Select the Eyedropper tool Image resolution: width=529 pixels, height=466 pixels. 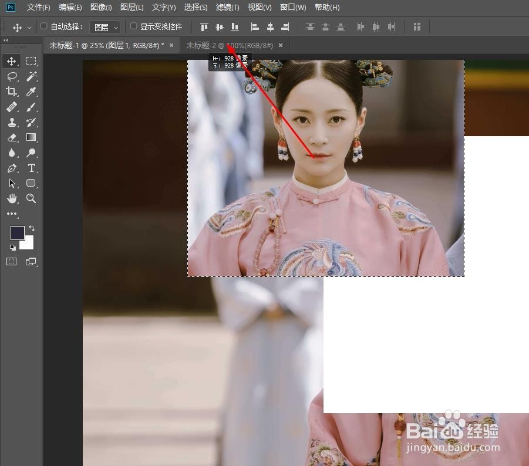coord(31,92)
